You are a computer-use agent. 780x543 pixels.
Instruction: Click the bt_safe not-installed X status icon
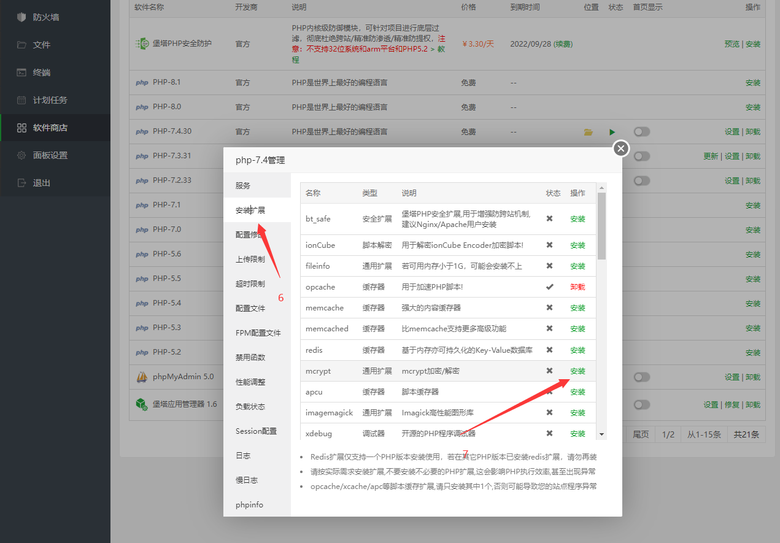[550, 218]
